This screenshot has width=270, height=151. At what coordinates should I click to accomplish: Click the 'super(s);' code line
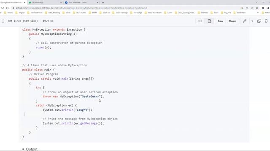click(x=43, y=47)
